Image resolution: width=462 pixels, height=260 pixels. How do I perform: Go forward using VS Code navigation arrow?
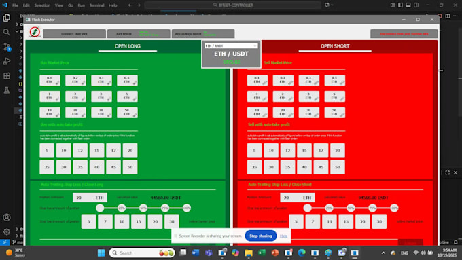(138, 5)
